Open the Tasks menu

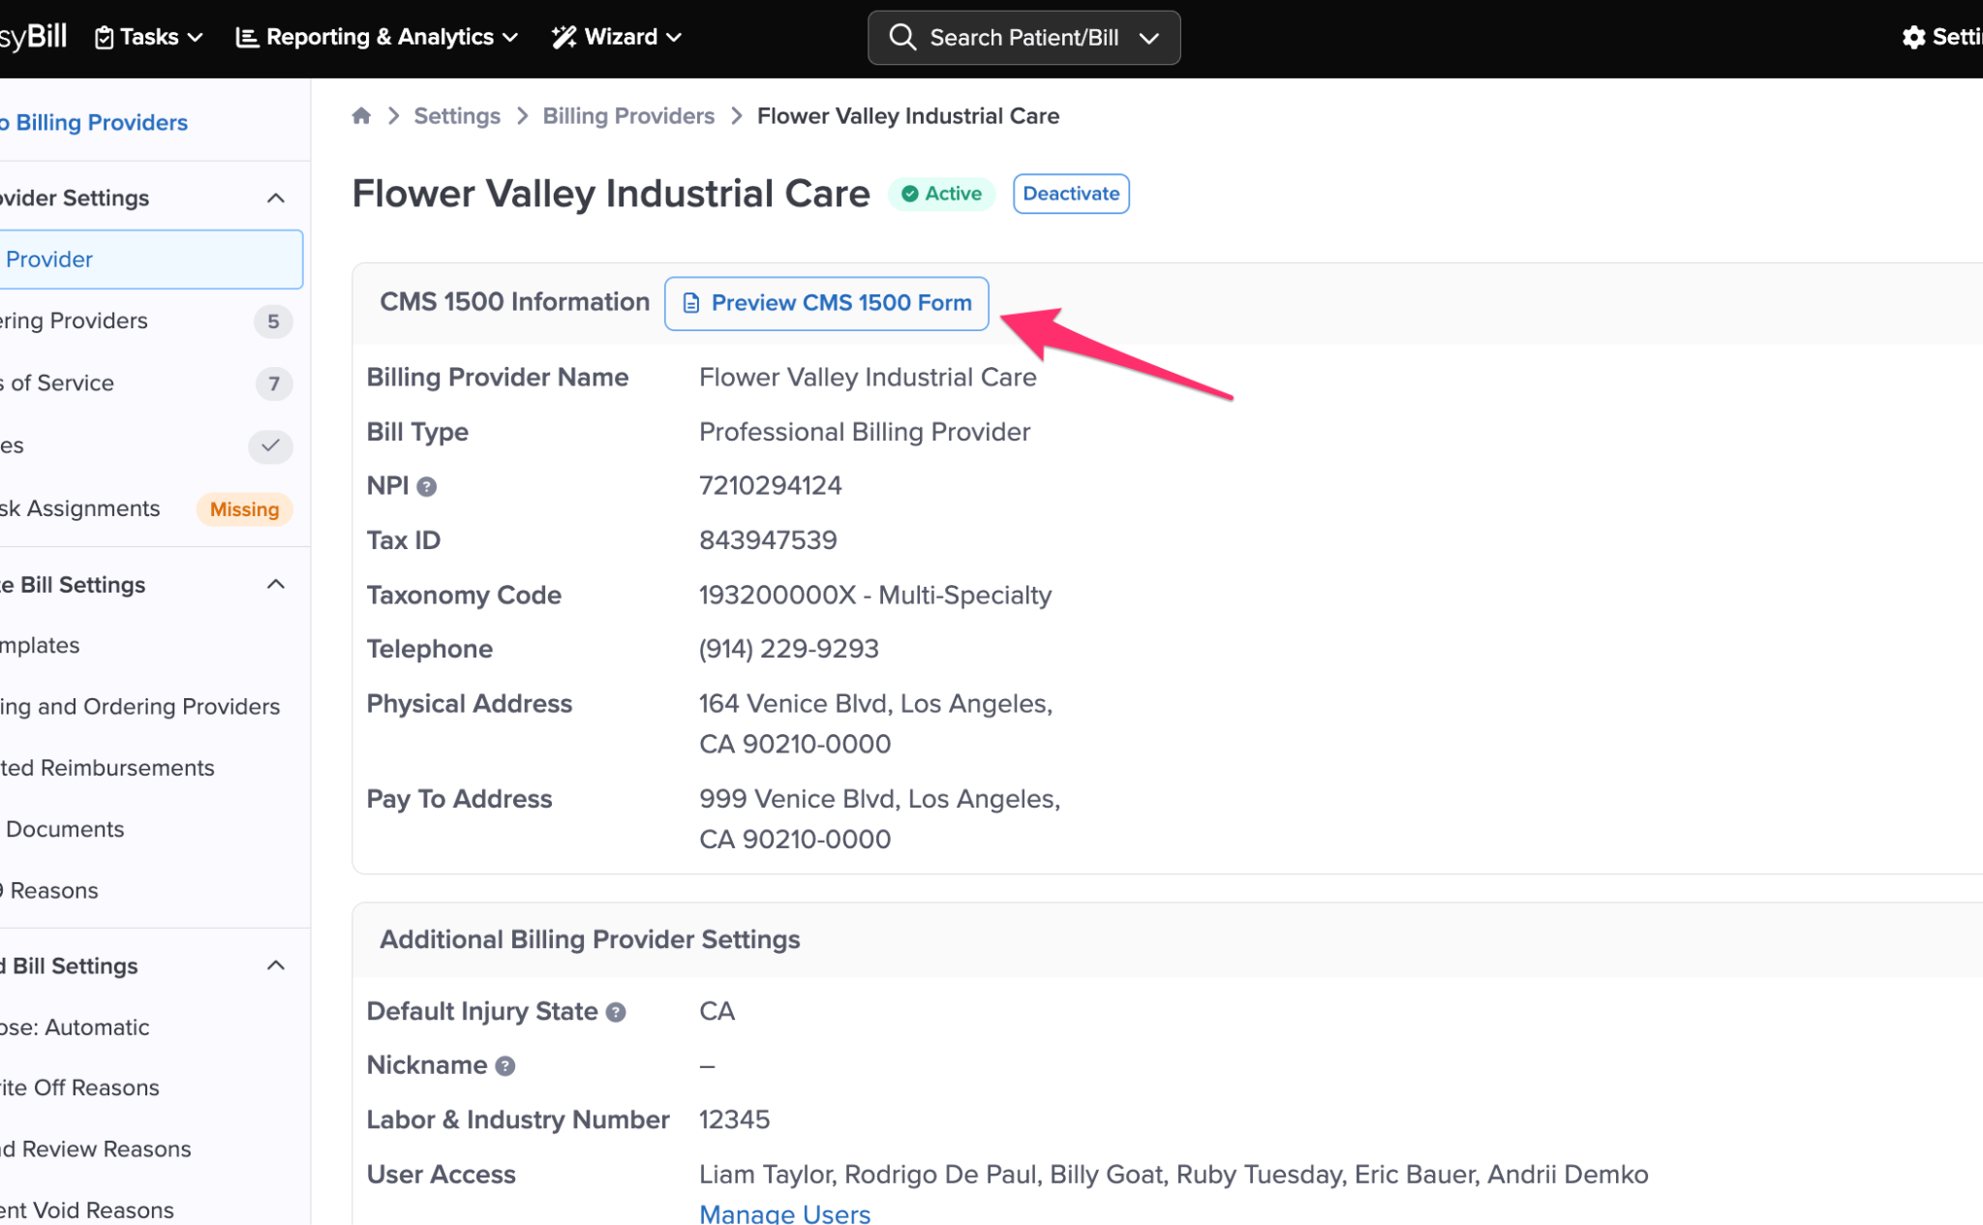tap(149, 38)
